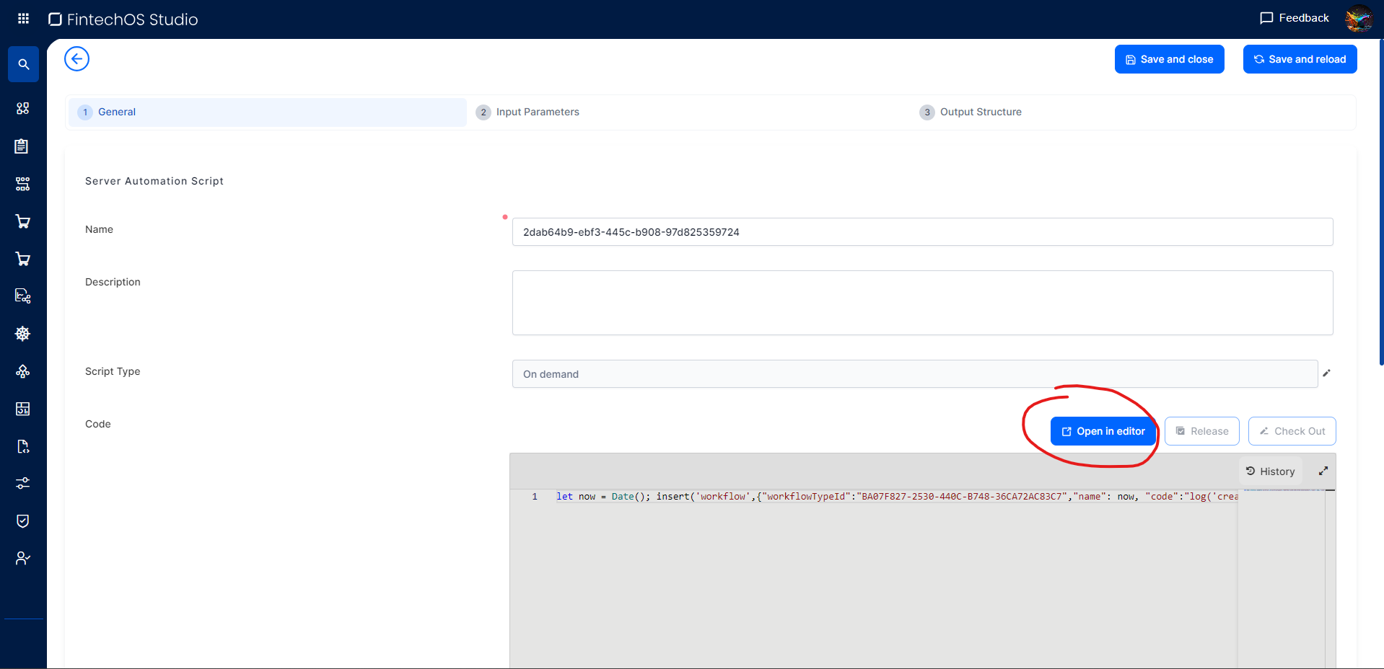Open the Script Type 'On demand' field

coord(914,374)
